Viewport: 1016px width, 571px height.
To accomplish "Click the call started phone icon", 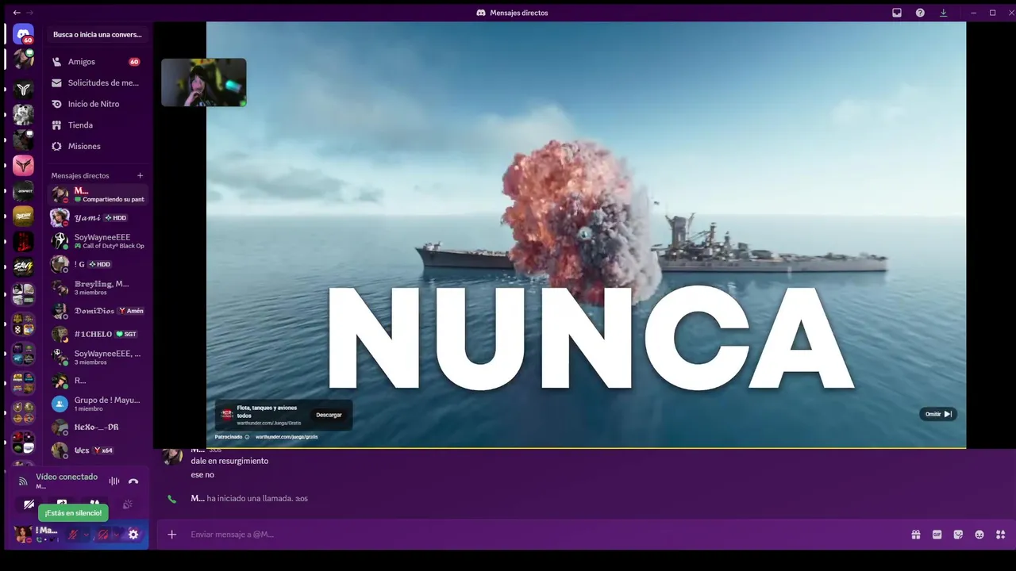I will 171,499.
